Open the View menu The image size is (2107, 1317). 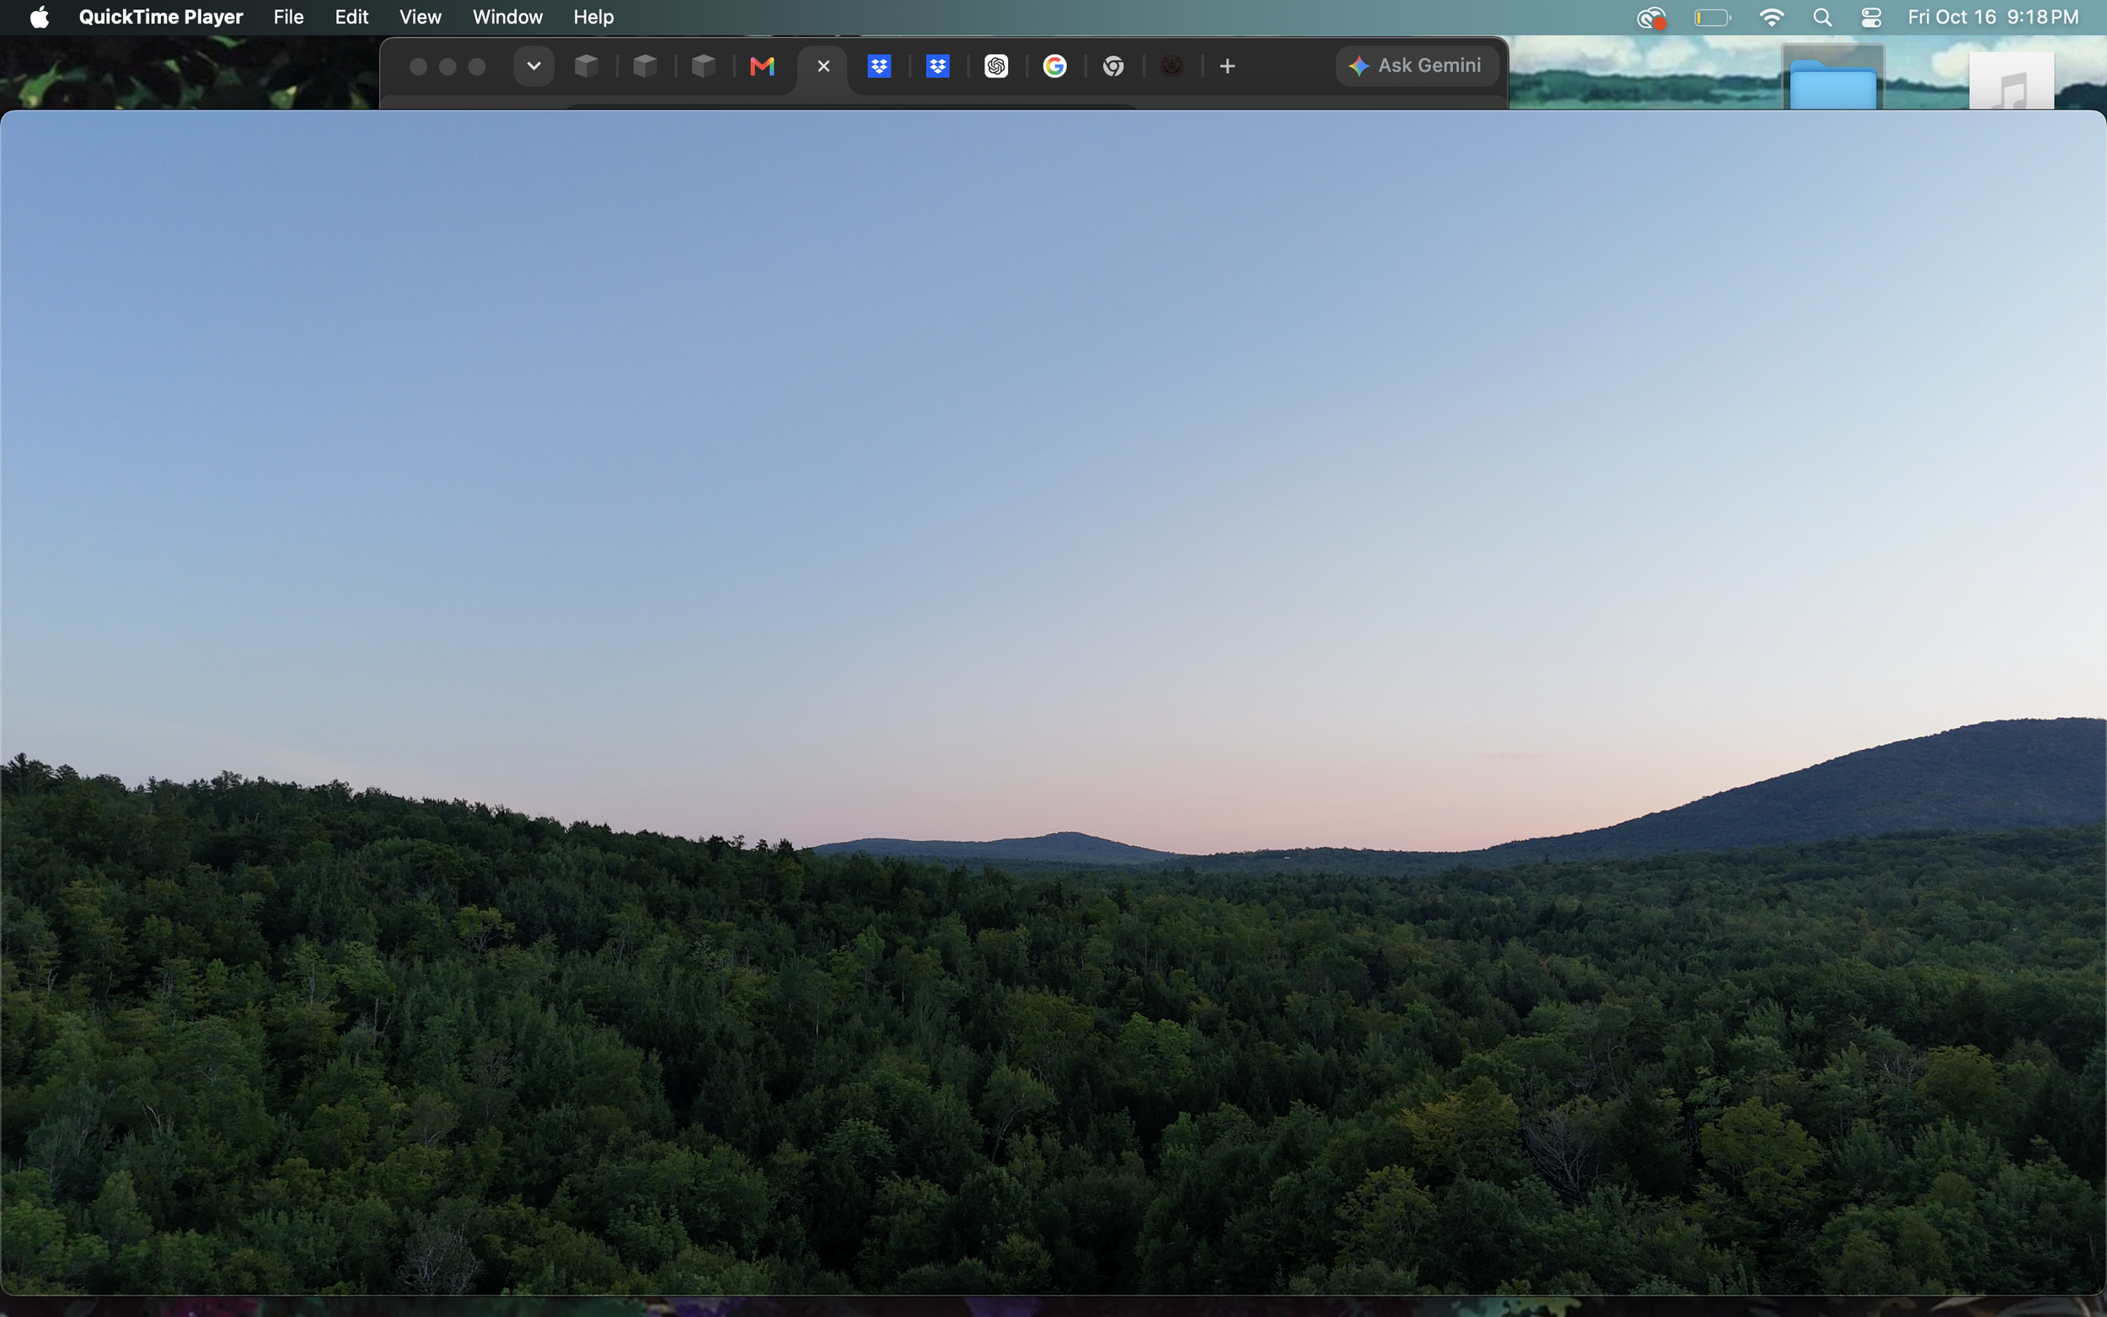tap(420, 18)
